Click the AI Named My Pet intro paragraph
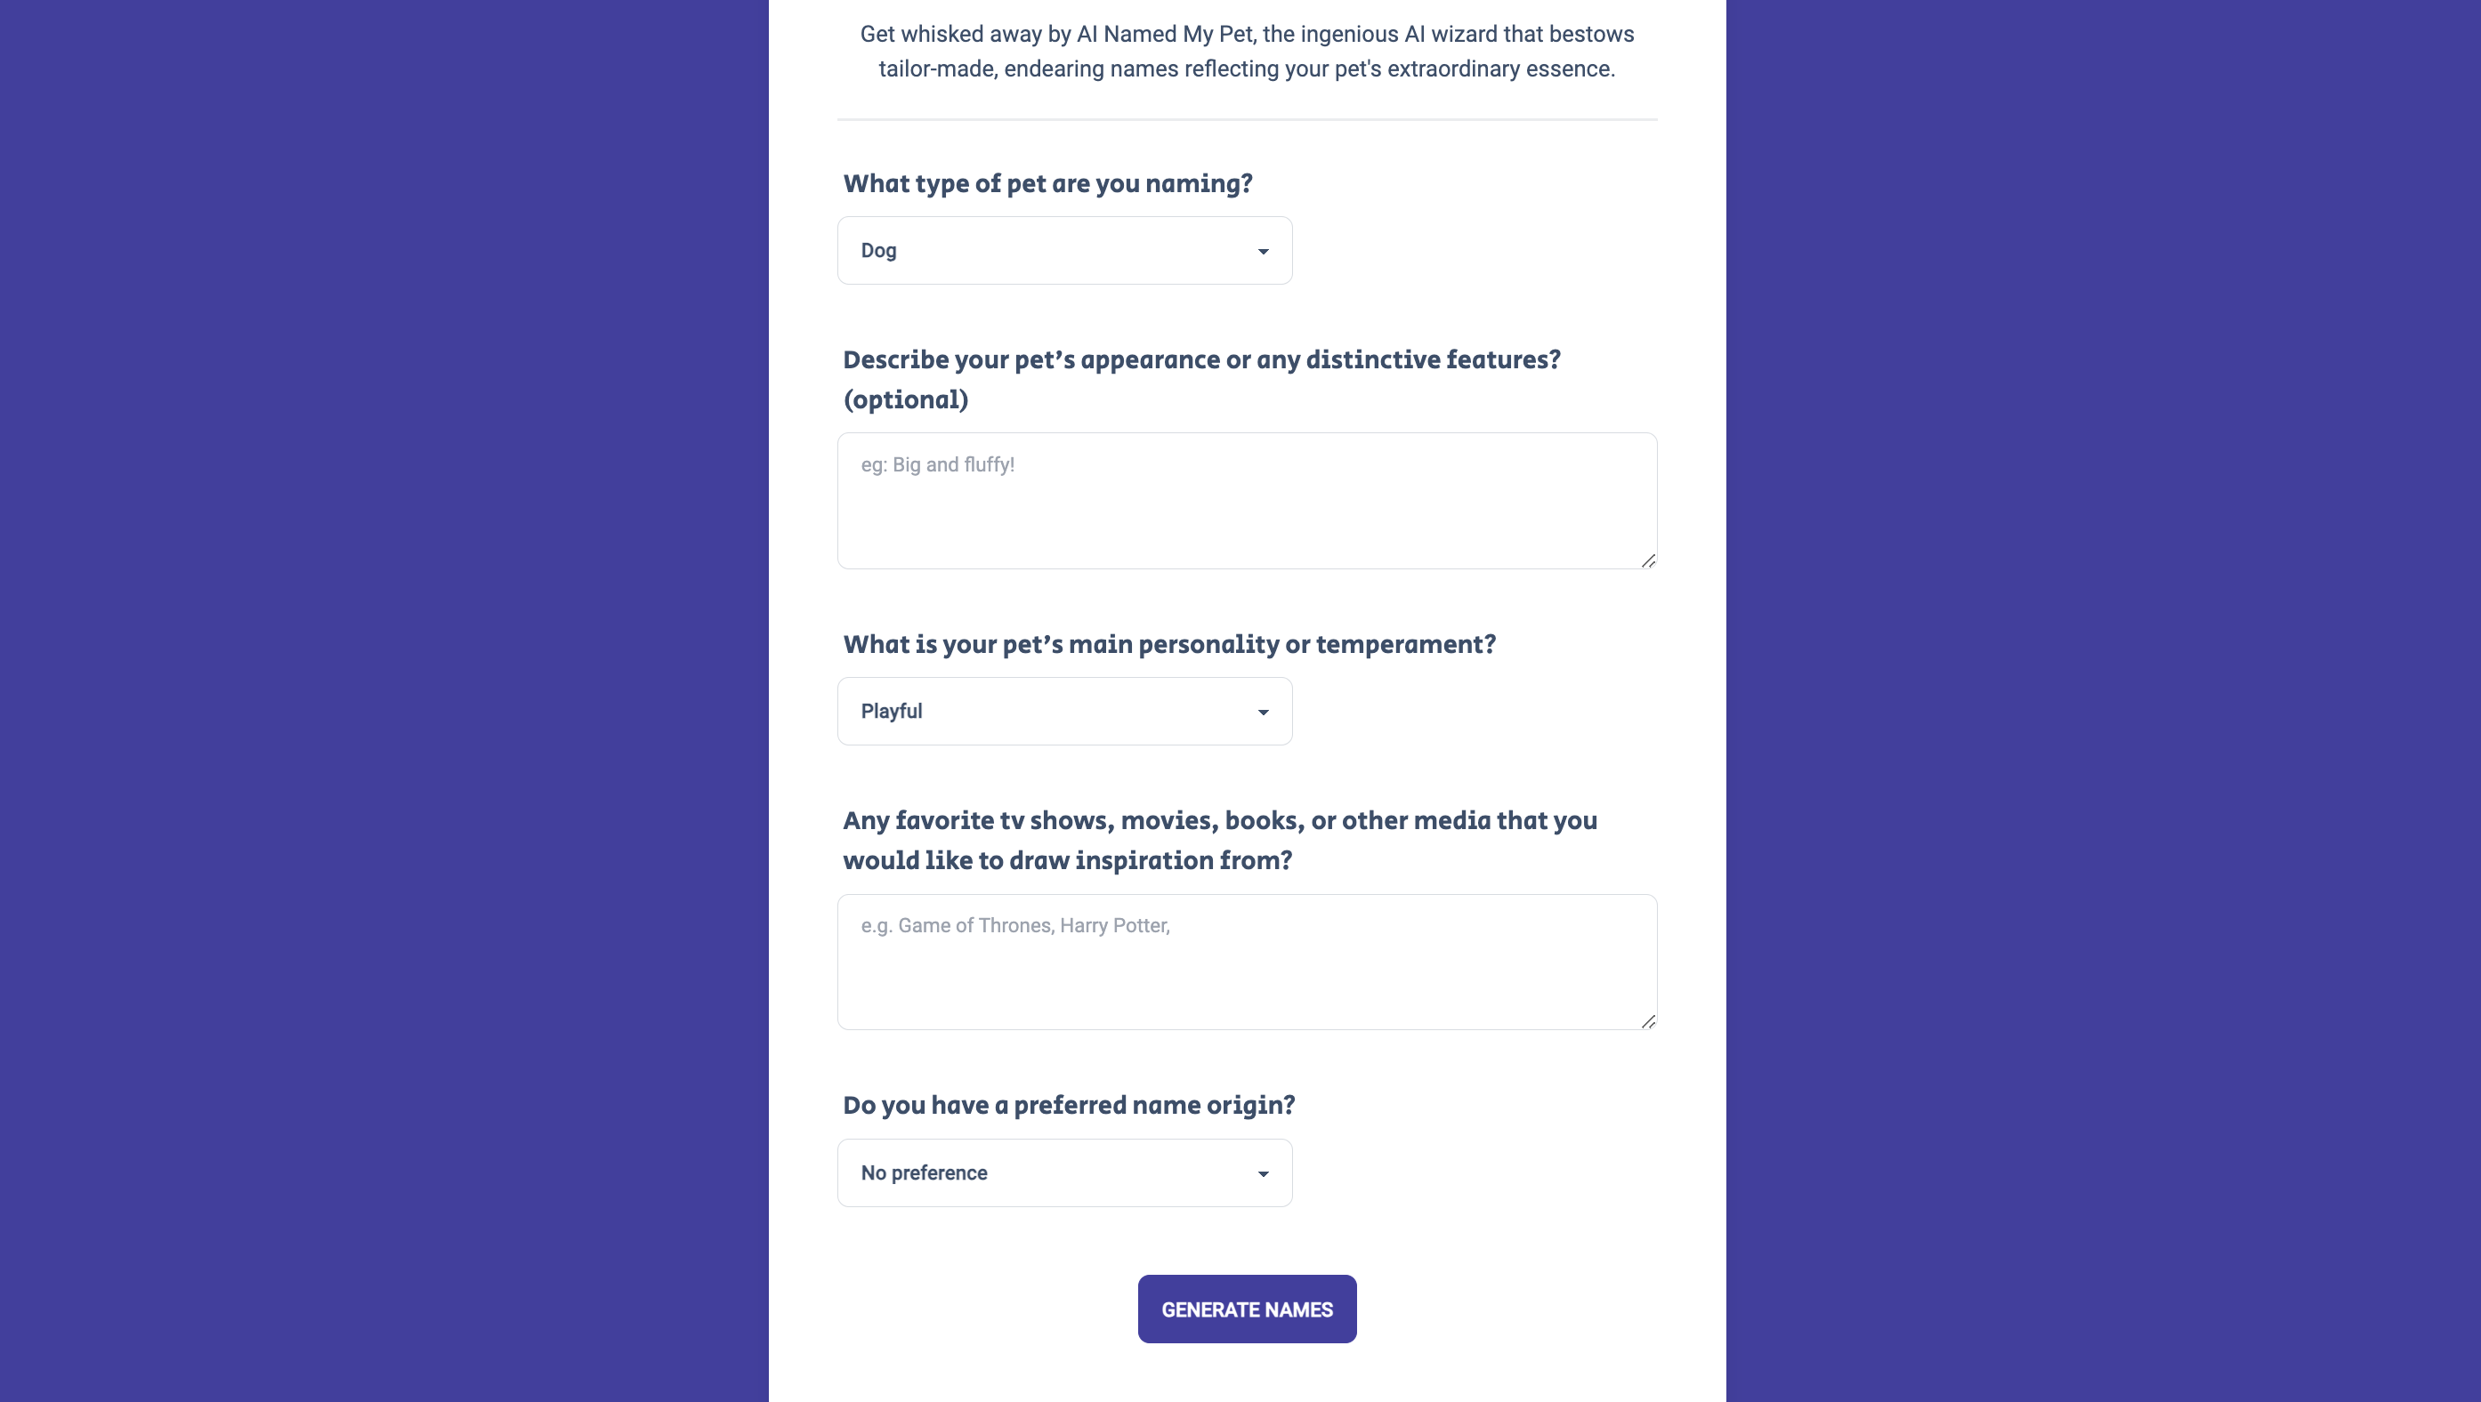Viewport: 2481px width, 1402px height. [1246, 51]
